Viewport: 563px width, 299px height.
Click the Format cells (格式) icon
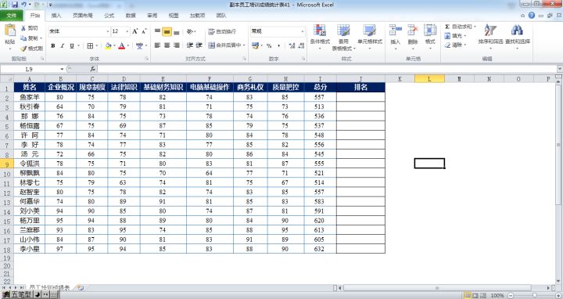(430, 31)
